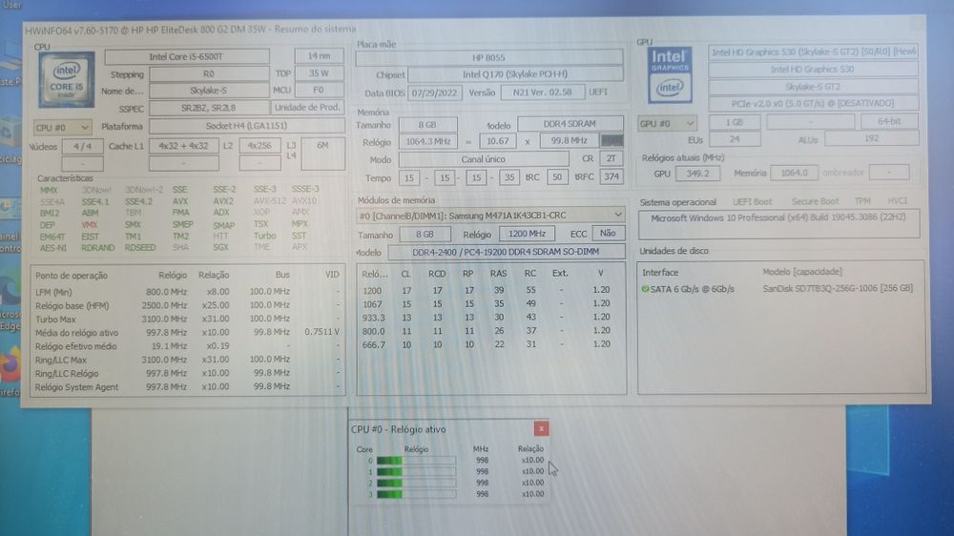Click the memory type DDR4 SDRAM field

click(x=570, y=123)
